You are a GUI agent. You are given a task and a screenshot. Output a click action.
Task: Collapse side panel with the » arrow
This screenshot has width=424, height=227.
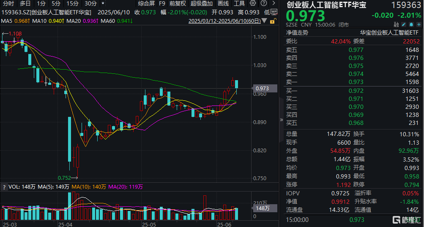click(281, 119)
